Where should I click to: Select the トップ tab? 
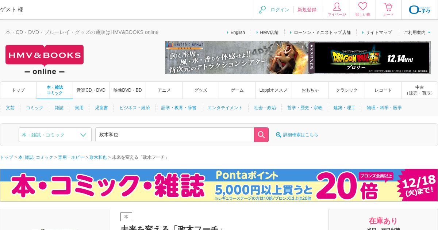18,90
